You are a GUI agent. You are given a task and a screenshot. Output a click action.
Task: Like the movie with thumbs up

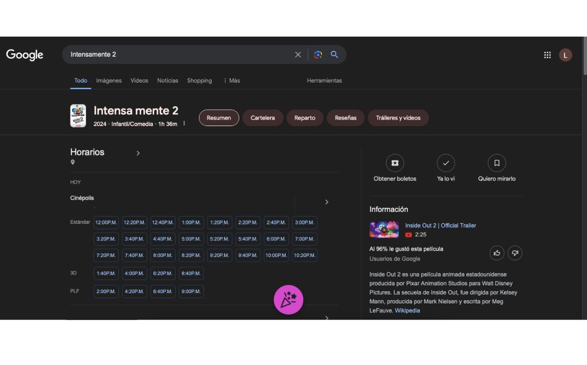click(497, 253)
